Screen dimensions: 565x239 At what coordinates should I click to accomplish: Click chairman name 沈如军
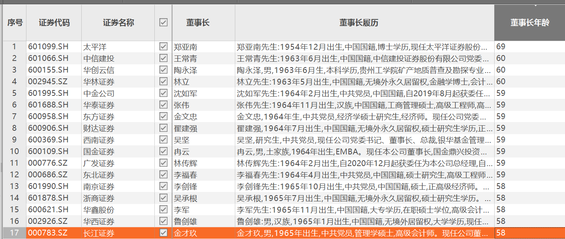185,94
